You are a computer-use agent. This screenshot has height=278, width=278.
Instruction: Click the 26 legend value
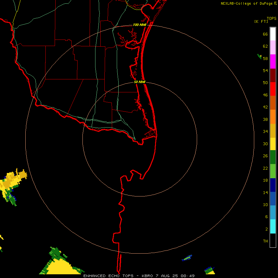(x=265, y=156)
